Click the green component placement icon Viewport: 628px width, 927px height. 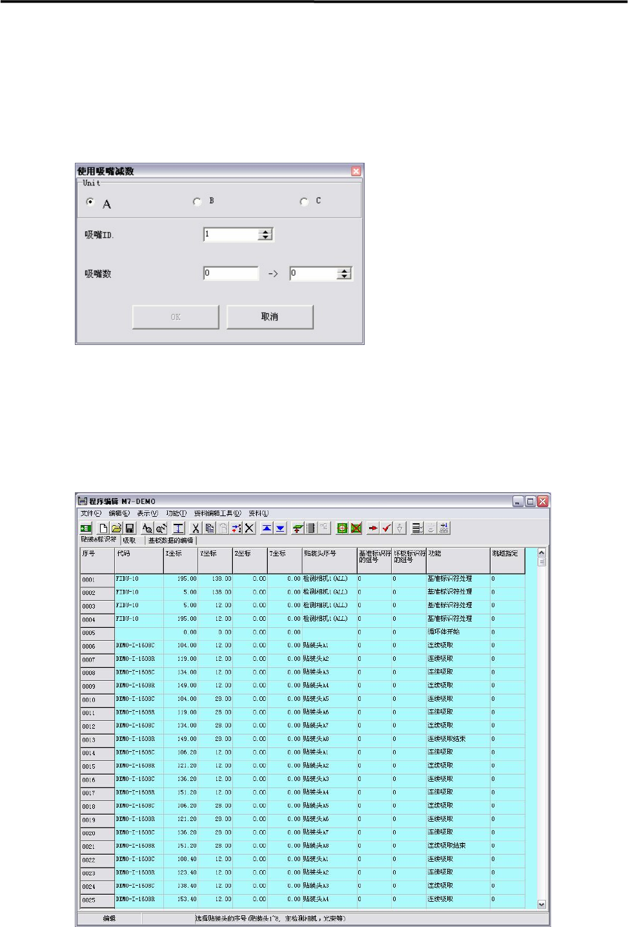(x=298, y=528)
